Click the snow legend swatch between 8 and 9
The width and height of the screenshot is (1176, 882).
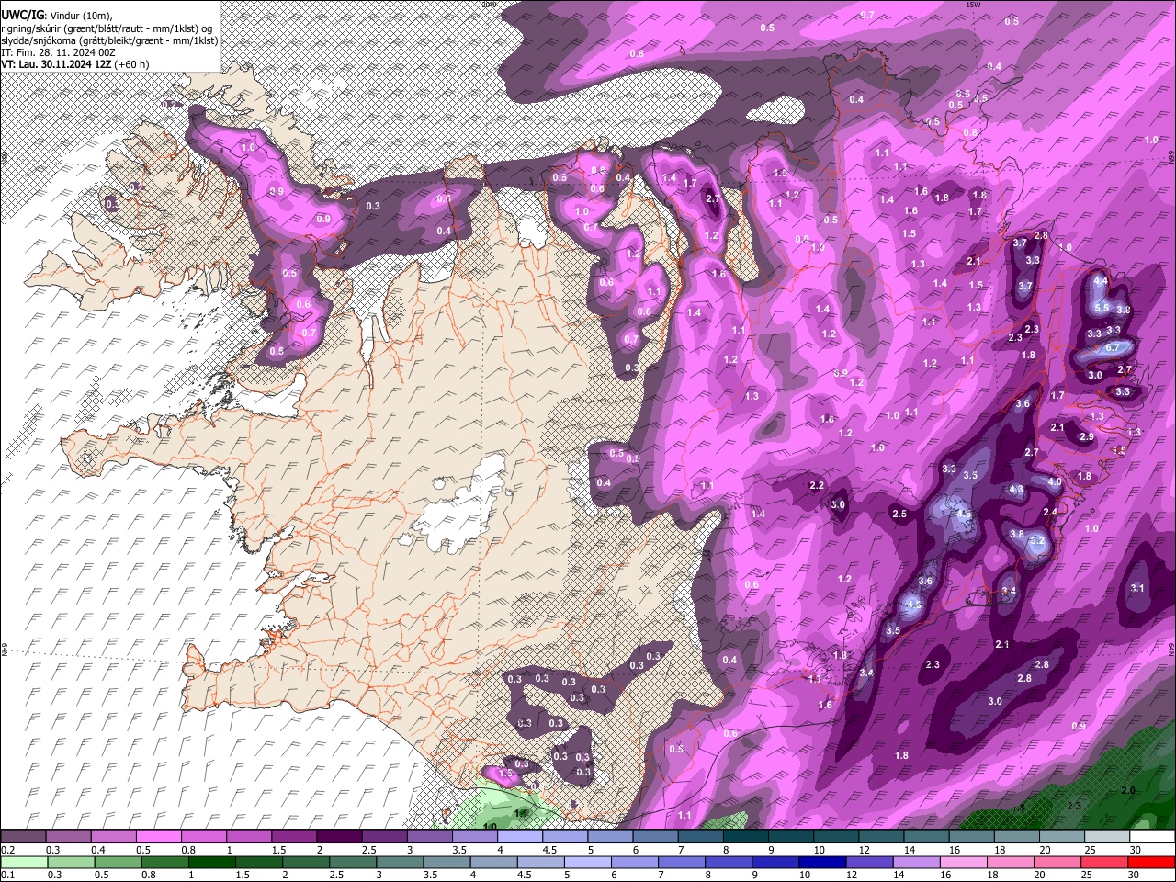click(746, 837)
